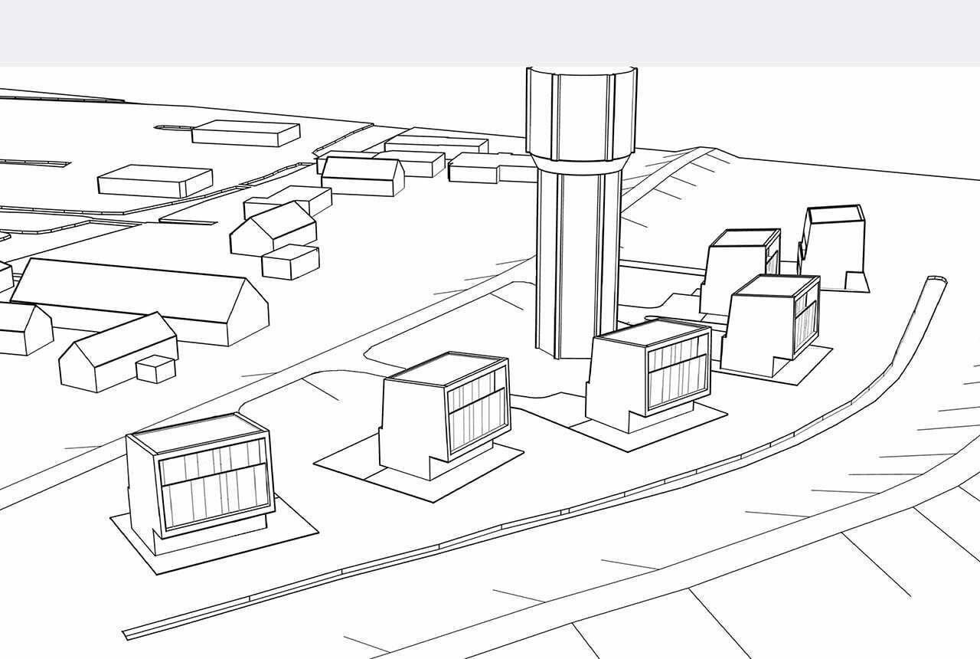
Task: Select the center cube house window facade
Action: 477,417
